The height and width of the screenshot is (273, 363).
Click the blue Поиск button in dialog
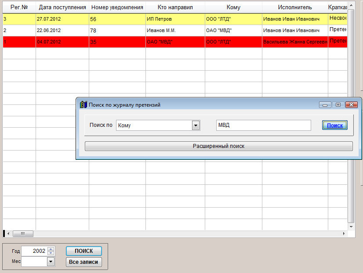(x=335, y=125)
